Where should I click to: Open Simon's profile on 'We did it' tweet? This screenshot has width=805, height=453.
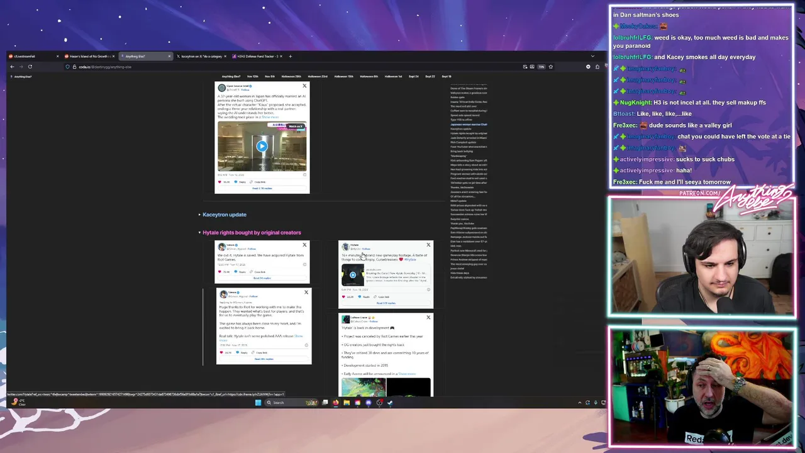(x=221, y=247)
